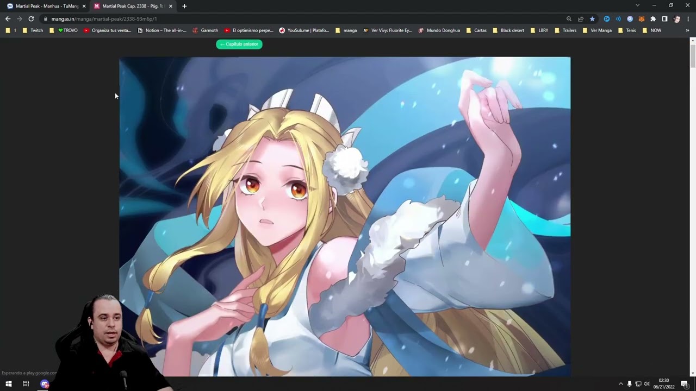Open the Cartas bookmark folder
The width and height of the screenshot is (696, 391).
click(476, 30)
